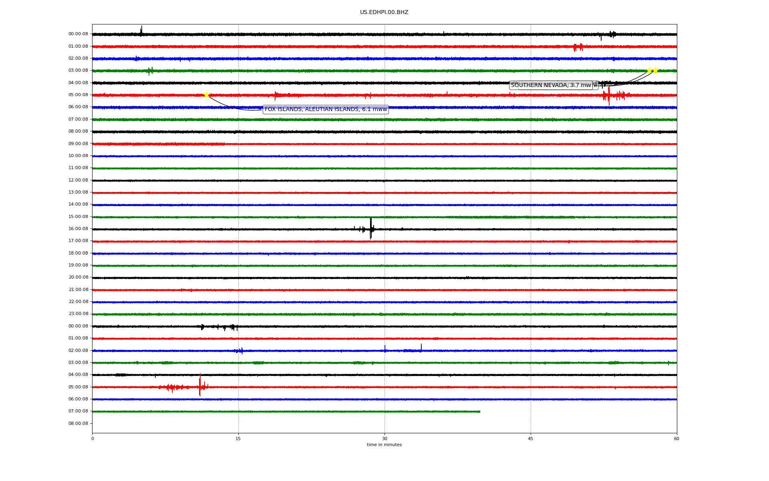Click the yellow star on the red 05:00:08 trace

click(x=206, y=95)
